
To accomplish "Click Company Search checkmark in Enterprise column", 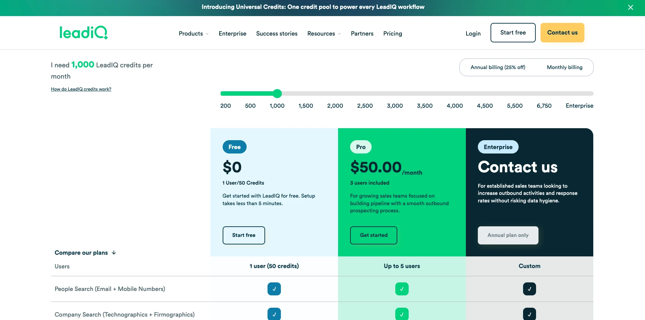I will point(530,314).
